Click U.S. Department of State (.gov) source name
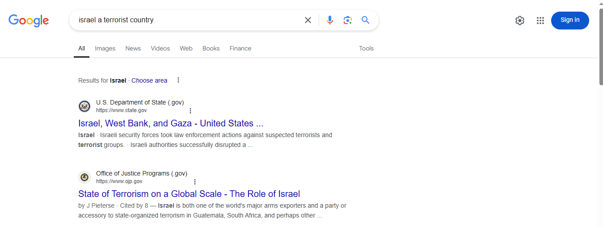This screenshot has height=226, width=603. pos(140,102)
